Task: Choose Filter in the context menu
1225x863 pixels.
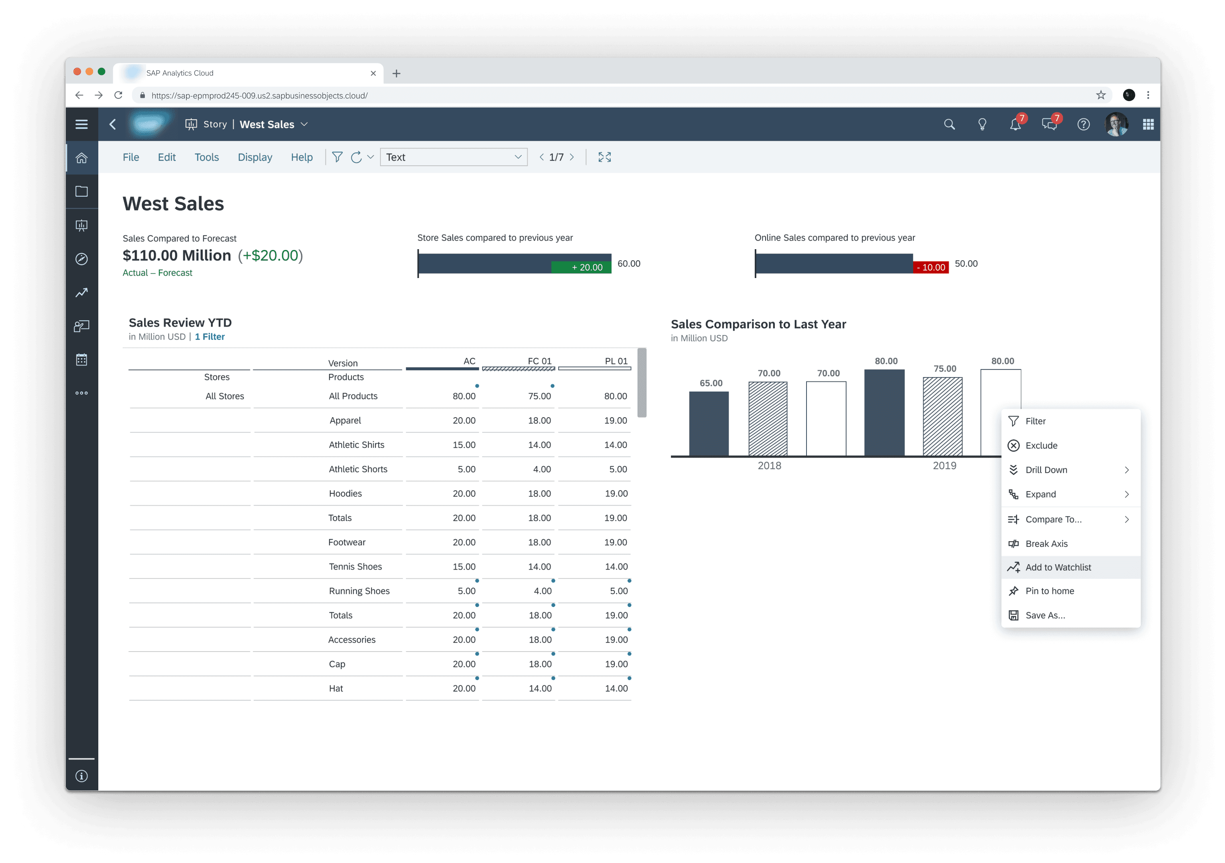Action: click(1071, 421)
